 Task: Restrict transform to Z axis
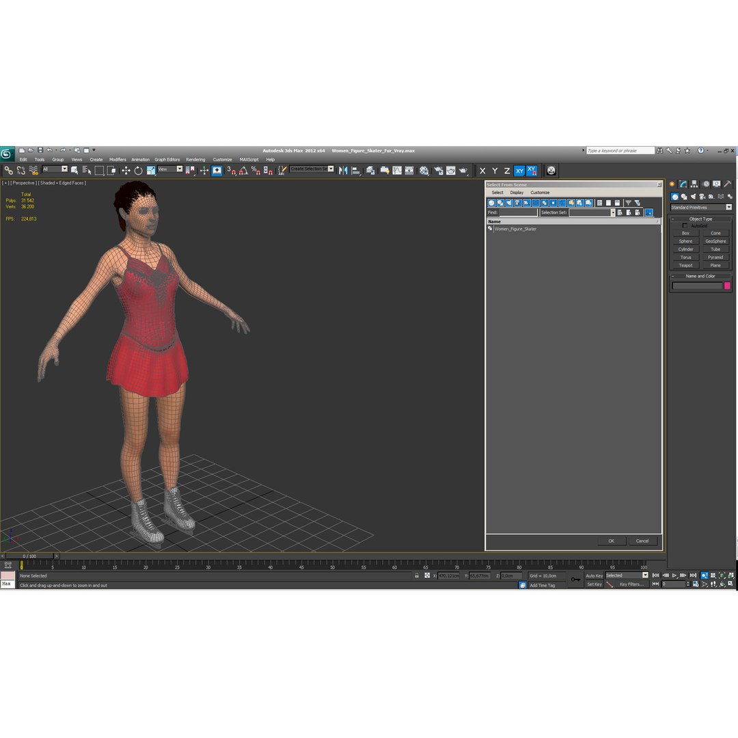[507, 171]
